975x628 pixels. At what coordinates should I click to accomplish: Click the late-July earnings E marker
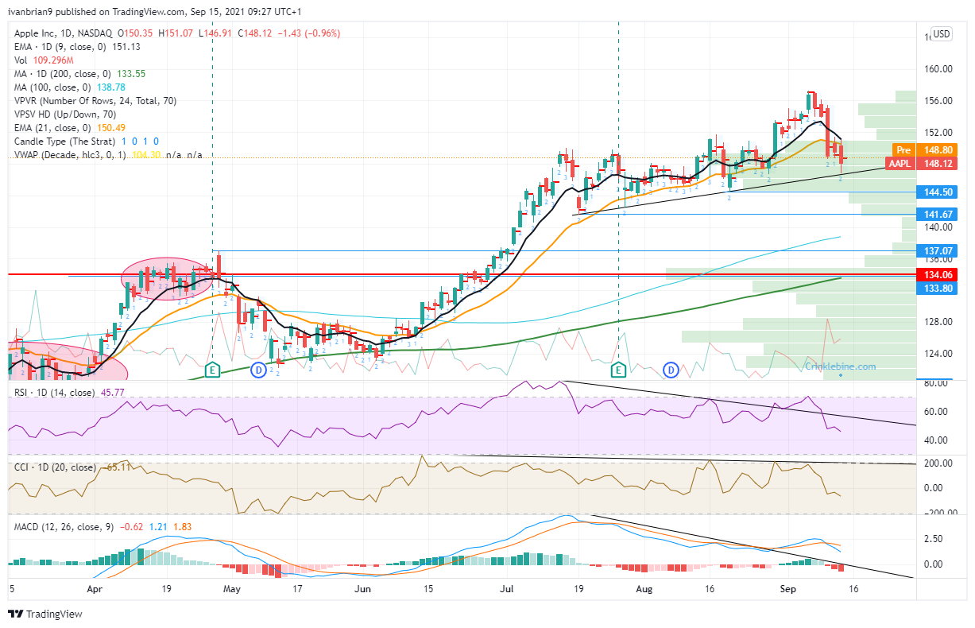tap(618, 370)
